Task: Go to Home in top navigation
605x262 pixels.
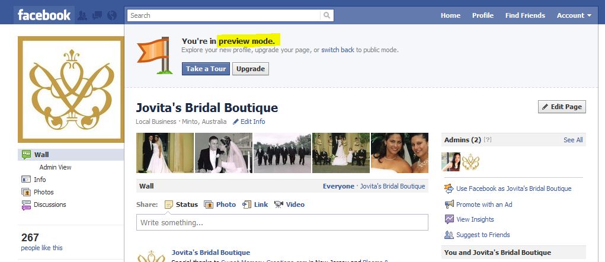Action: (450, 15)
